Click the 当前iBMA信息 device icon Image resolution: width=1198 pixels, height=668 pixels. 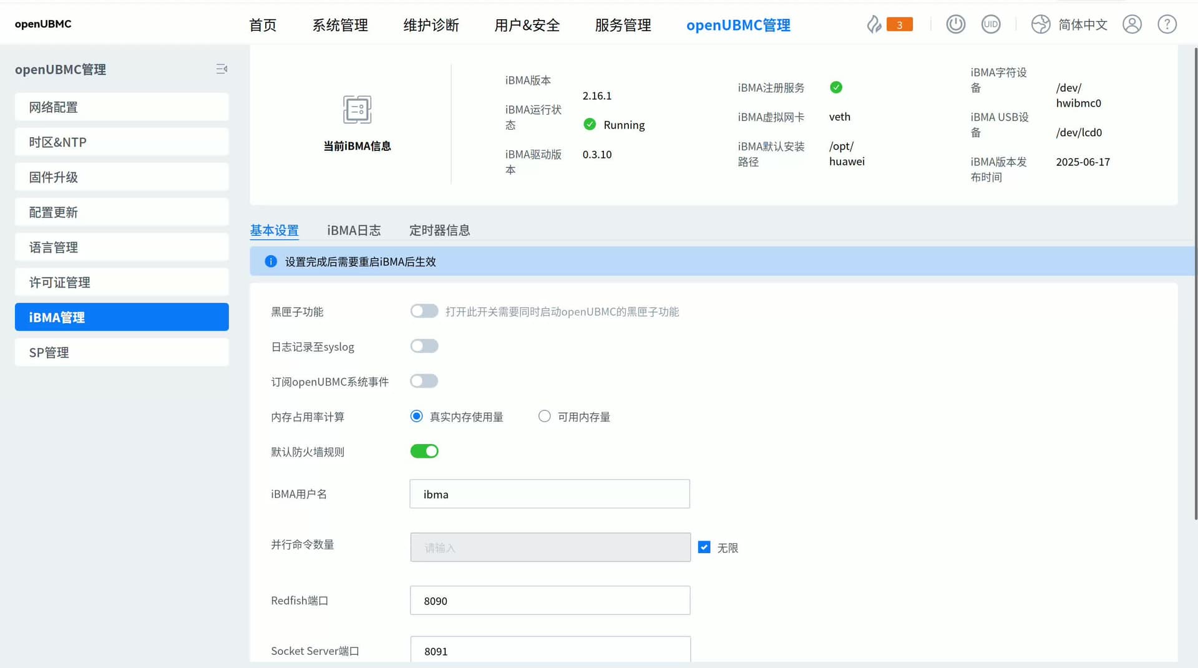(357, 110)
